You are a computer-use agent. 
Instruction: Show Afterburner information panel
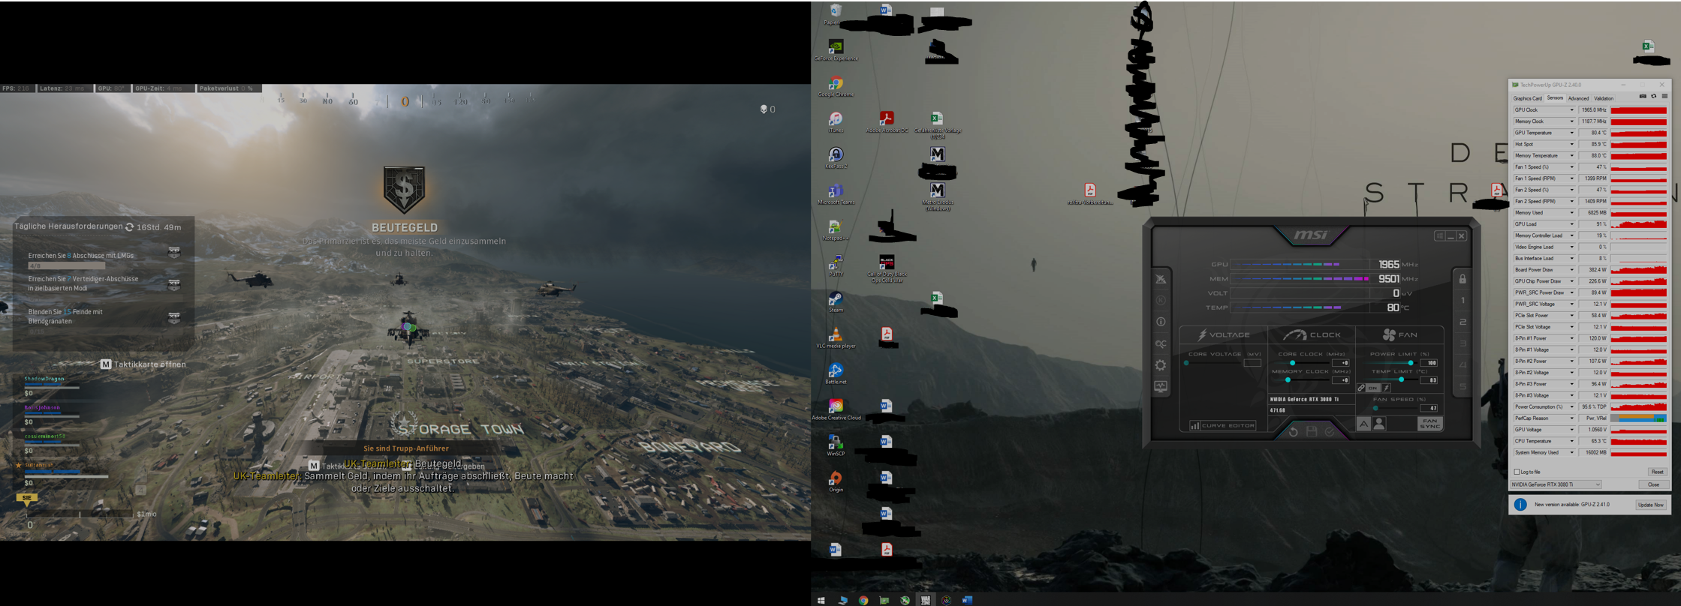pyautogui.click(x=1161, y=322)
